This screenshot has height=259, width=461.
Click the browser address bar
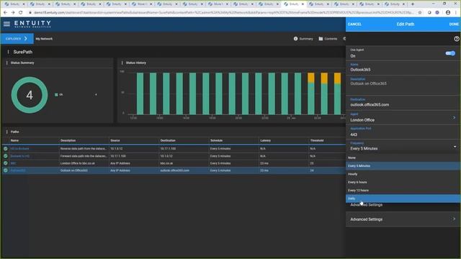[x=223, y=13]
